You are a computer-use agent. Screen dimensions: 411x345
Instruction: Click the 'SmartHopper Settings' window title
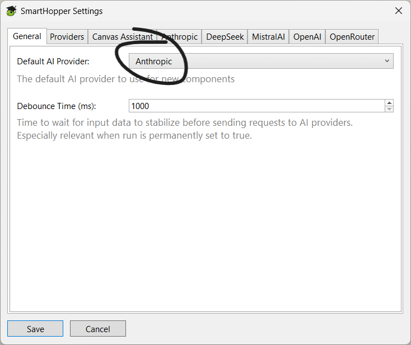(x=62, y=11)
